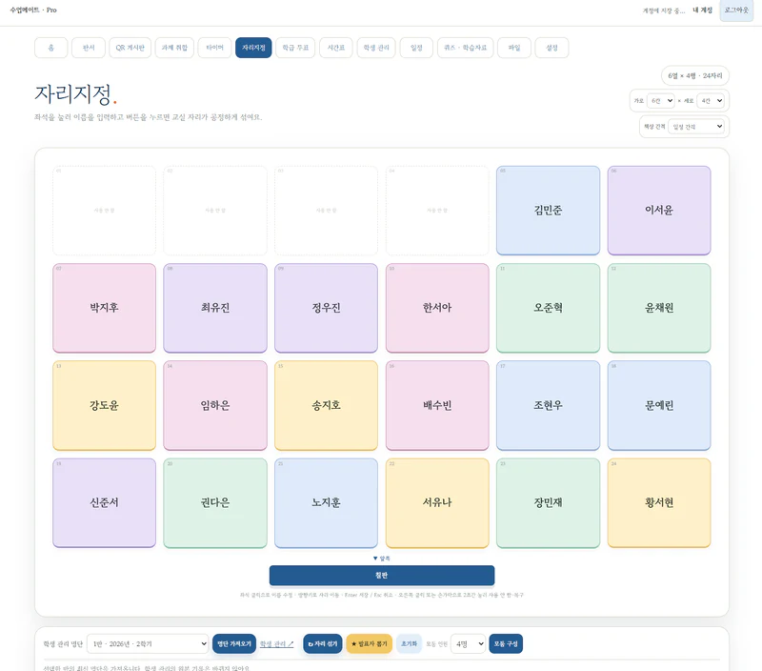Click the 6열 × 4행 · 24자리 badge
This screenshot has width=762, height=671.
coord(695,76)
